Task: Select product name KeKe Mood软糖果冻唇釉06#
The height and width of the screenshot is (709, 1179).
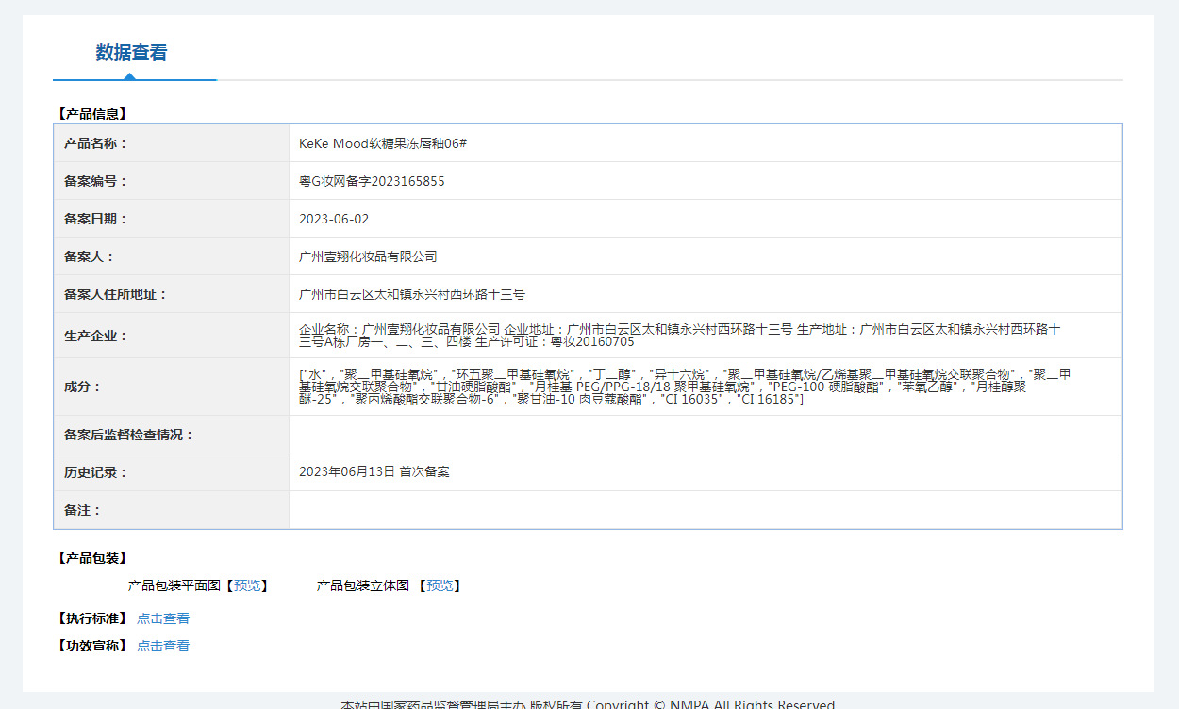Action: point(383,143)
